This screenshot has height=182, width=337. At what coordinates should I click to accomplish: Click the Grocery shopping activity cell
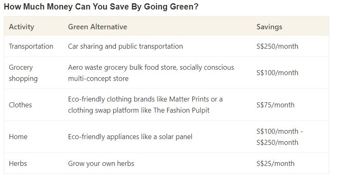tap(23, 73)
